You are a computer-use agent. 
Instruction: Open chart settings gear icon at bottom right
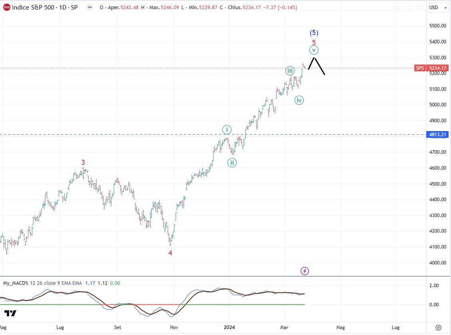pos(438,327)
